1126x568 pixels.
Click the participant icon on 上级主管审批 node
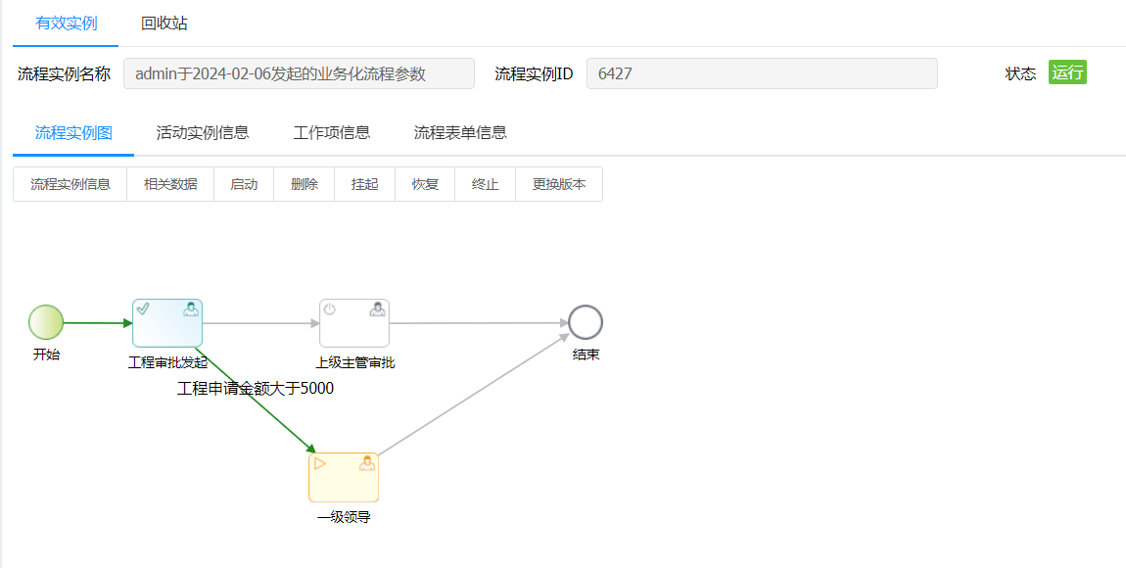pos(377,309)
